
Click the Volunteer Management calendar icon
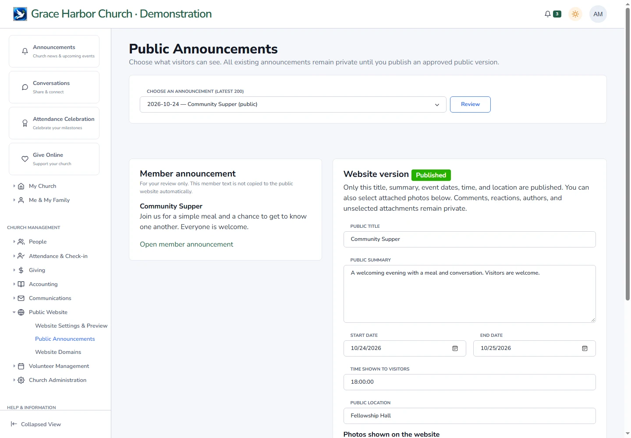[x=21, y=366]
